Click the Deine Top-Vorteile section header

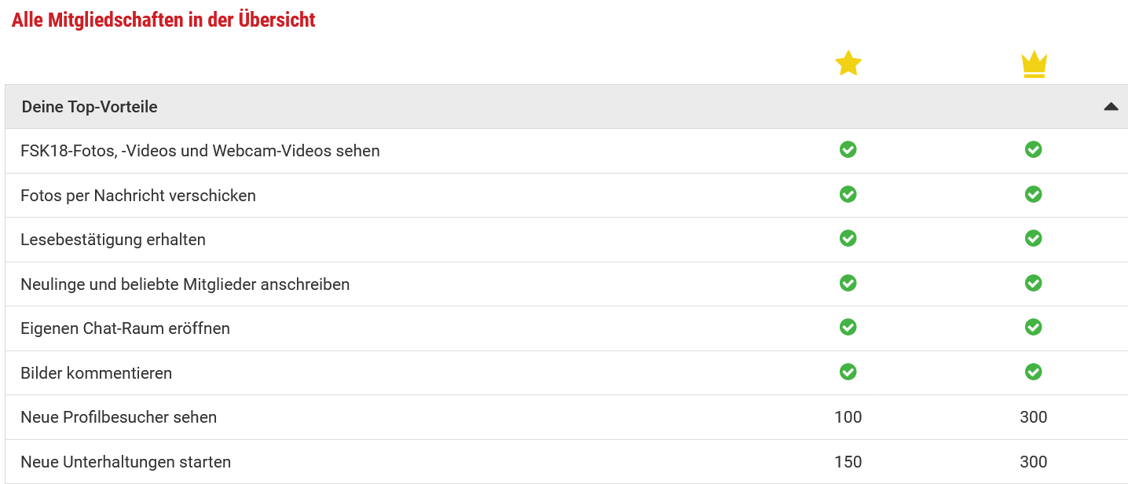pyautogui.click(x=90, y=107)
